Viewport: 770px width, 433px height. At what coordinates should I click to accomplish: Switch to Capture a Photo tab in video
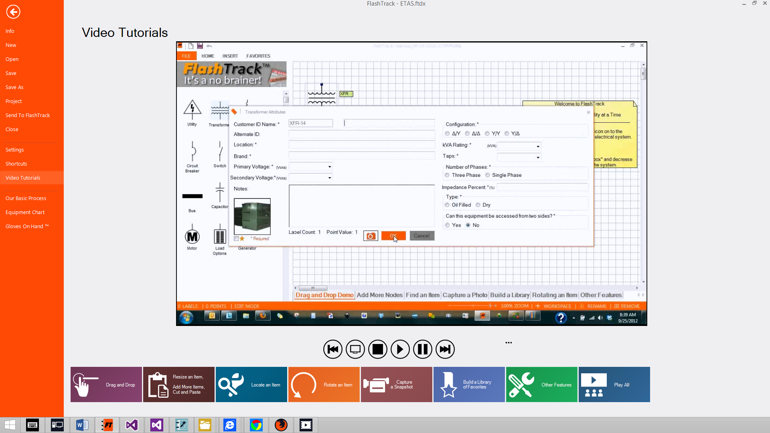[465, 295]
